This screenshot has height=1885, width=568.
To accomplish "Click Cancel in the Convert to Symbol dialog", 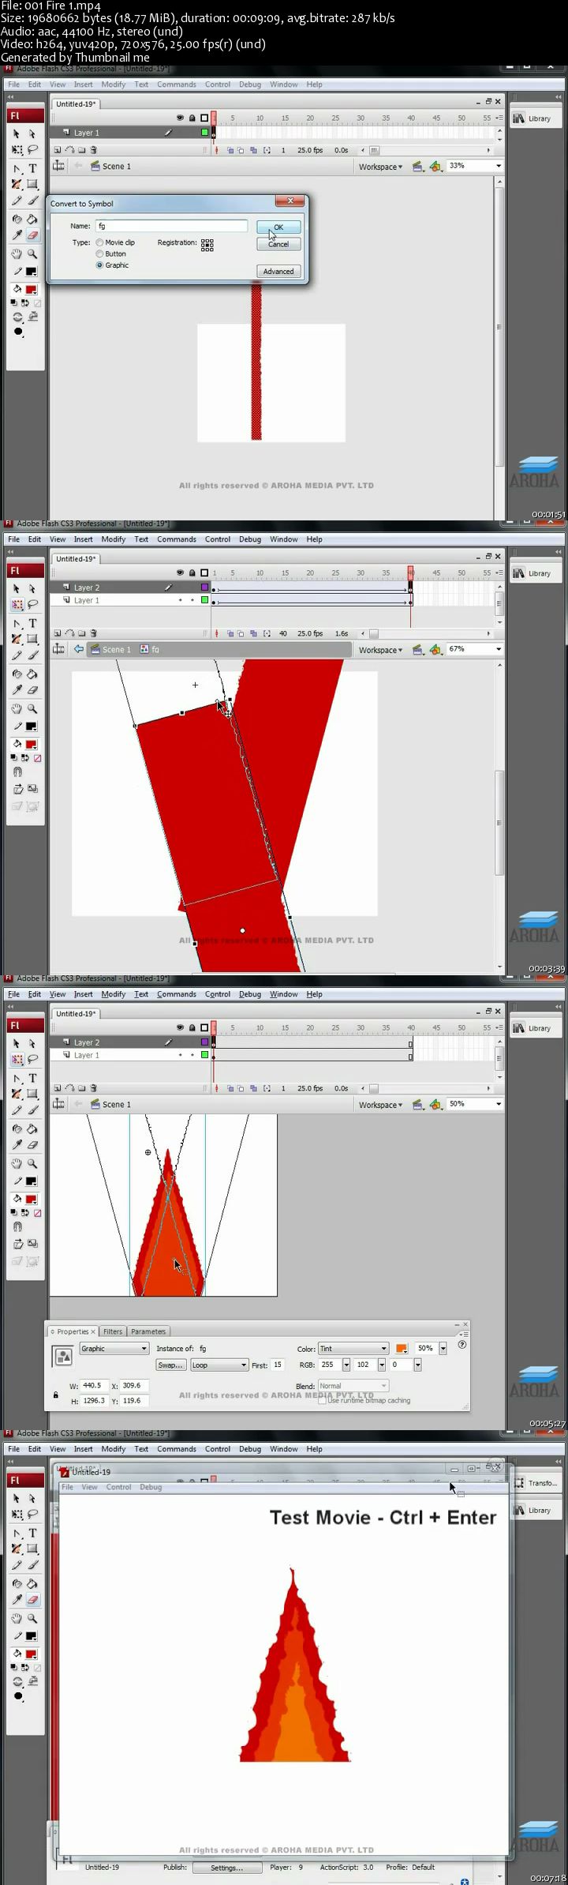I will [278, 244].
